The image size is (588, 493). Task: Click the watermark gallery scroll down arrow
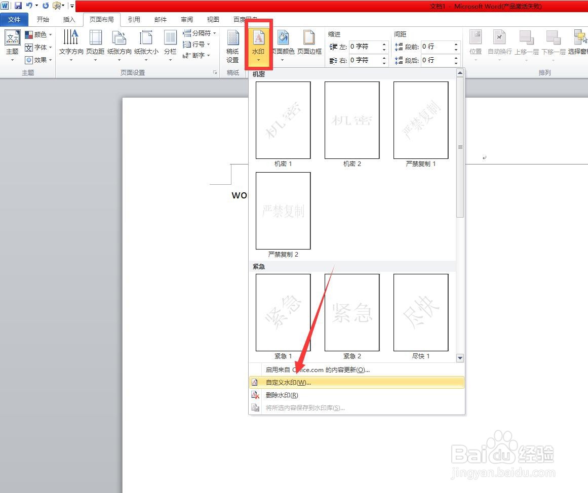point(460,358)
